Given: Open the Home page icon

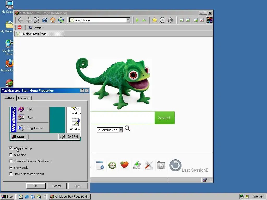Looking at the screenshot, I should point(53,20).
